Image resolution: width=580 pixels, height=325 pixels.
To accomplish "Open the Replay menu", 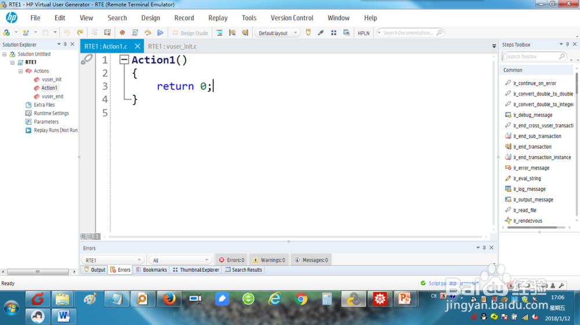I will (218, 18).
